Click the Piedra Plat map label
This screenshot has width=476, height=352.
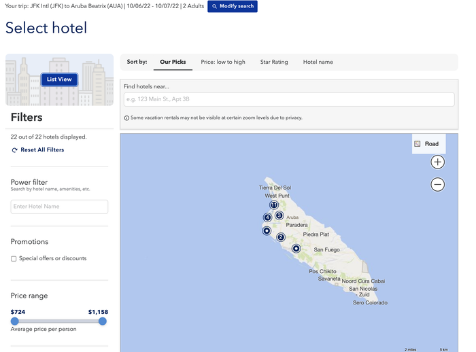pos(316,234)
